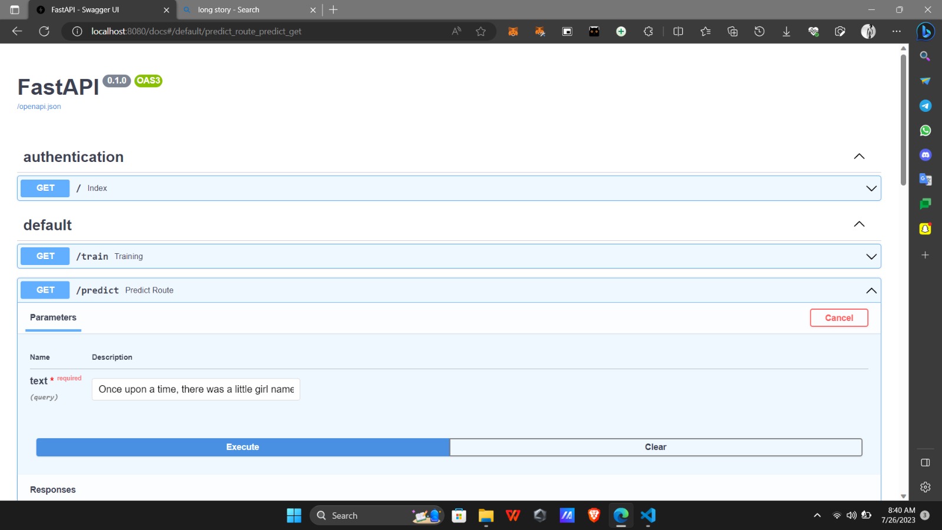Click the GET method badge for /train
942x530 pixels.
tap(45, 256)
